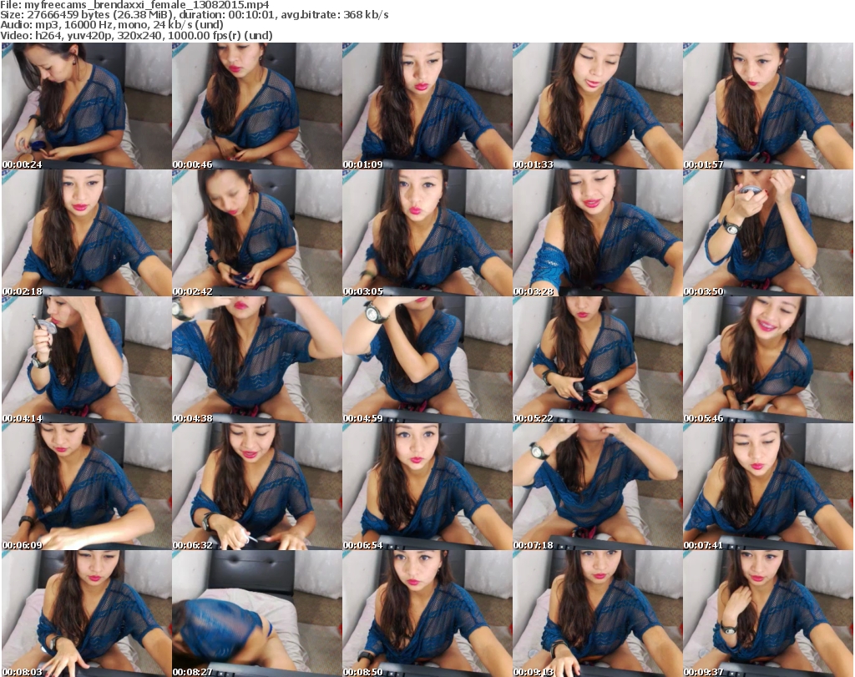
Task: Pick the frame stamped 00:03:50
Action: click(768, 233)
